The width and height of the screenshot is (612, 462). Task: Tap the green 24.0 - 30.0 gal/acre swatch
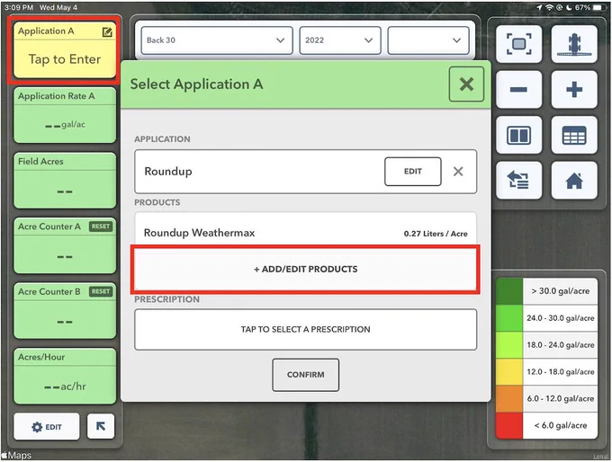(x=509, y=318)
